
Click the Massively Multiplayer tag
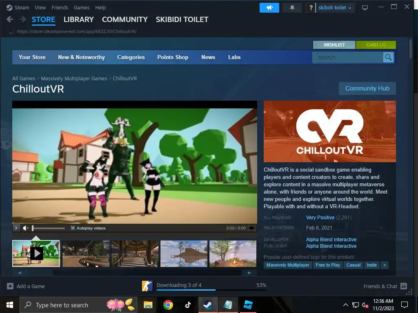point(288,265)
